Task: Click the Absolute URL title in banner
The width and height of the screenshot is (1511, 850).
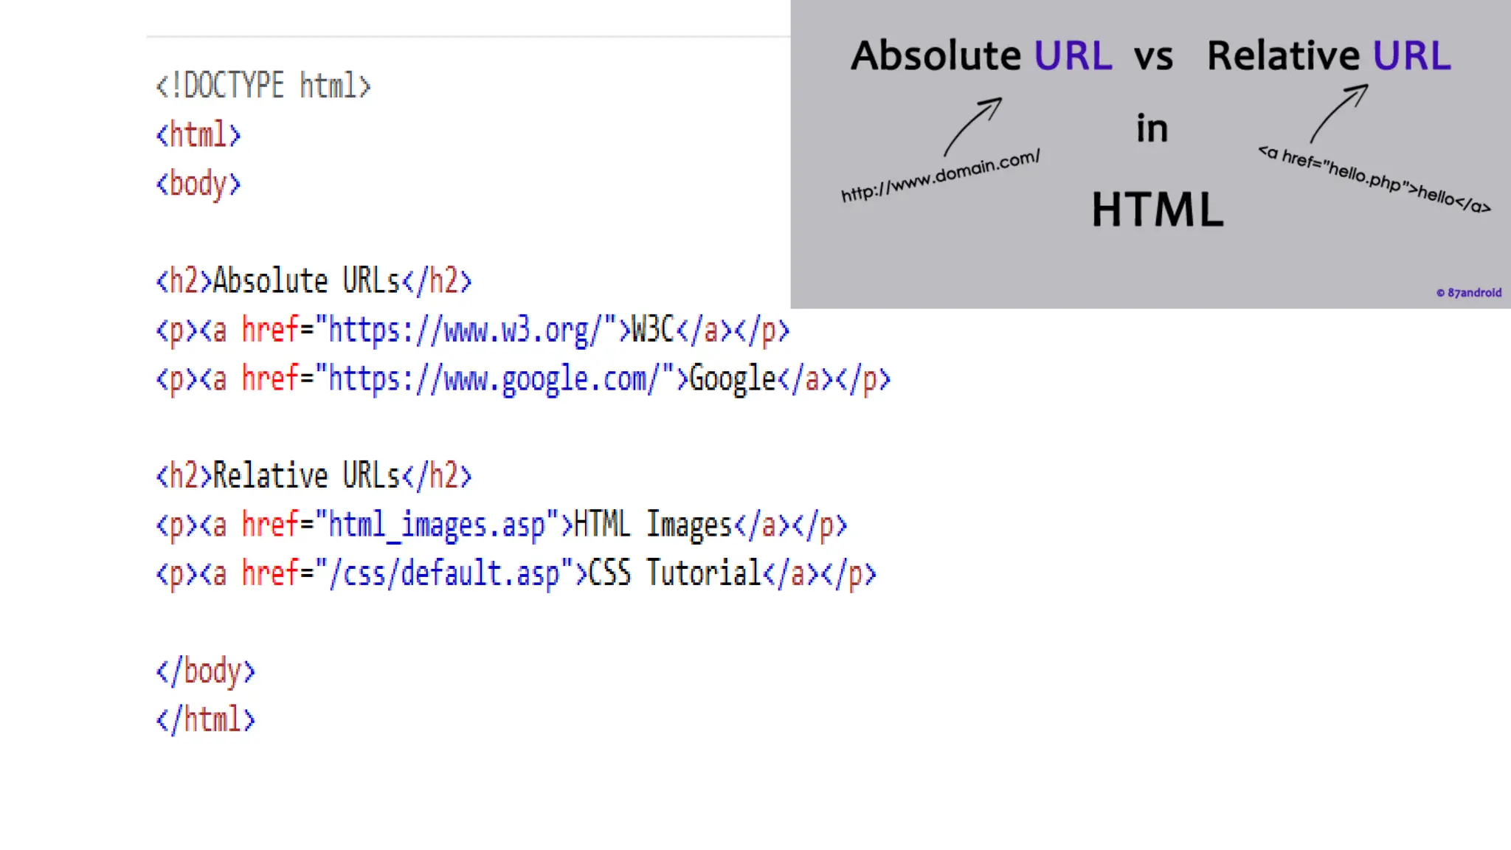Action: [981, 56]
